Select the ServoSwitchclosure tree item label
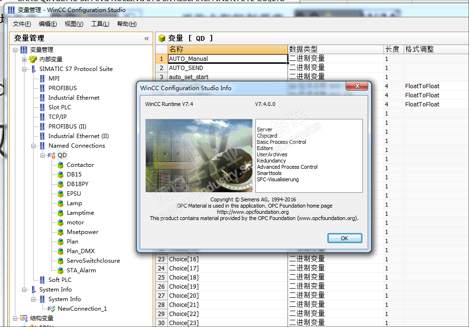Screen dimensions: 469x327 click(93, 261)
